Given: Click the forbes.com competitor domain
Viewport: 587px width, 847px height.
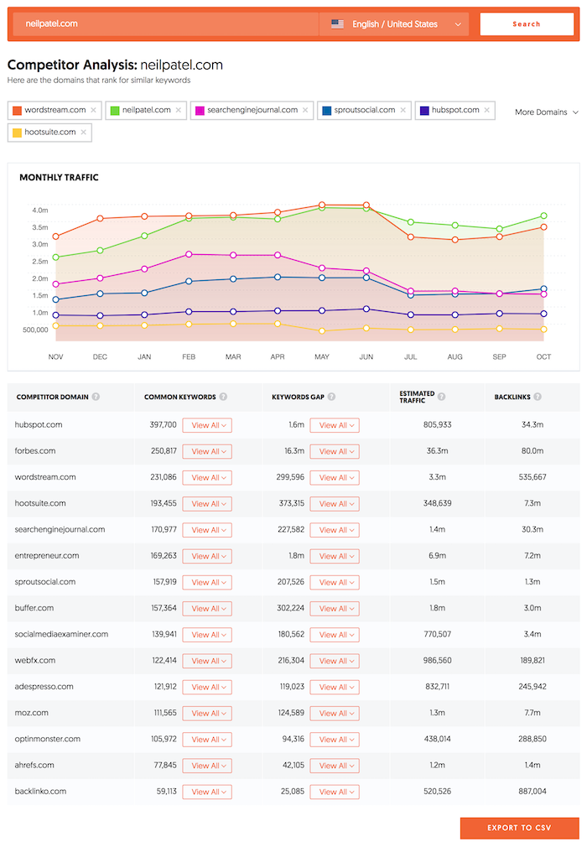Looking at the screenshot, I should point(35,451).
